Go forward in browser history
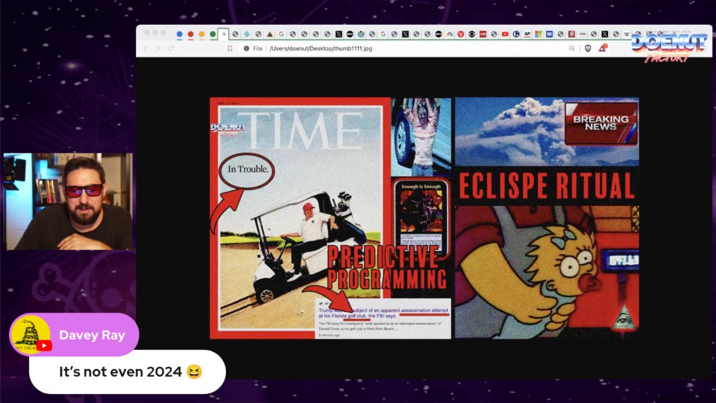The image size is (716, 403). (x=158, y=49)
